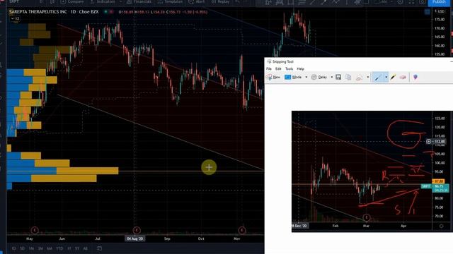Click the Compare button in chart toolbar

coord(72,1)
